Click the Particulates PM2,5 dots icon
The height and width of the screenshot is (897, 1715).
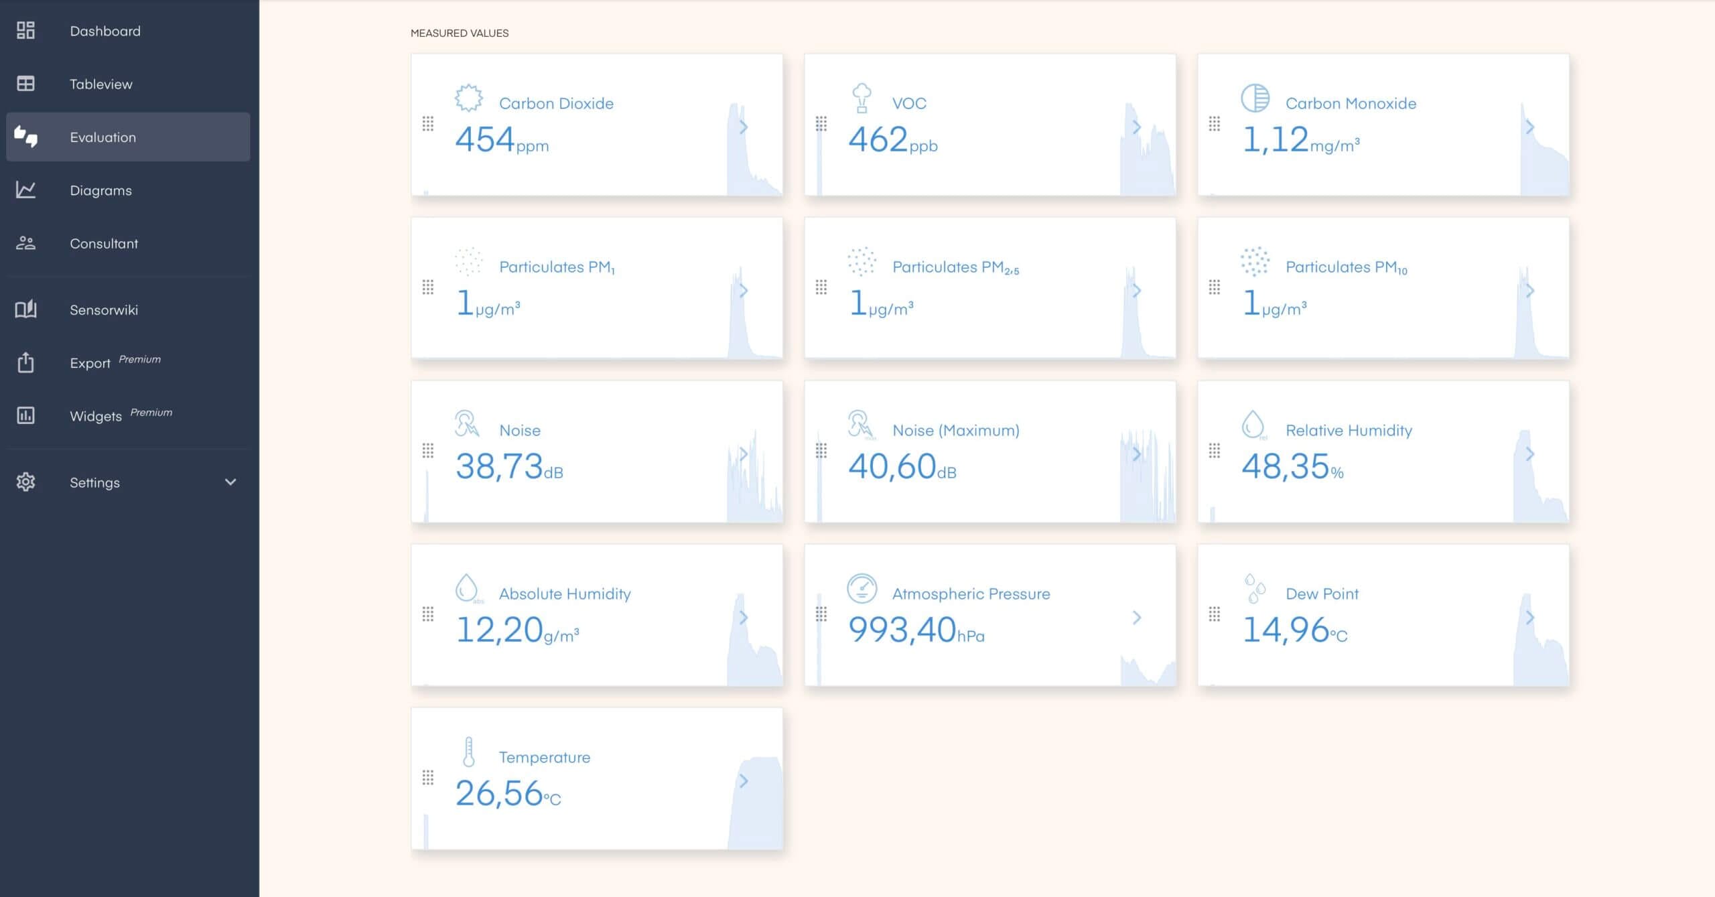tap(862, 261)
